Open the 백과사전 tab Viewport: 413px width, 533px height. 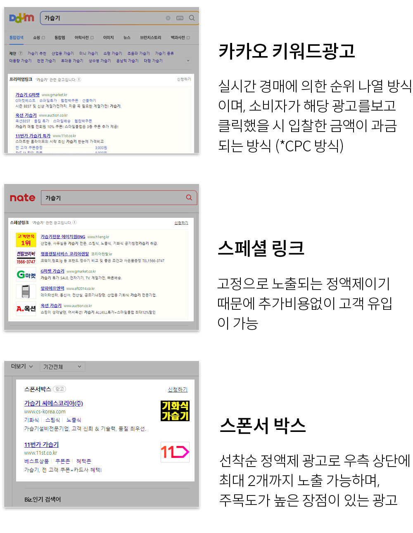pos(180,38)
